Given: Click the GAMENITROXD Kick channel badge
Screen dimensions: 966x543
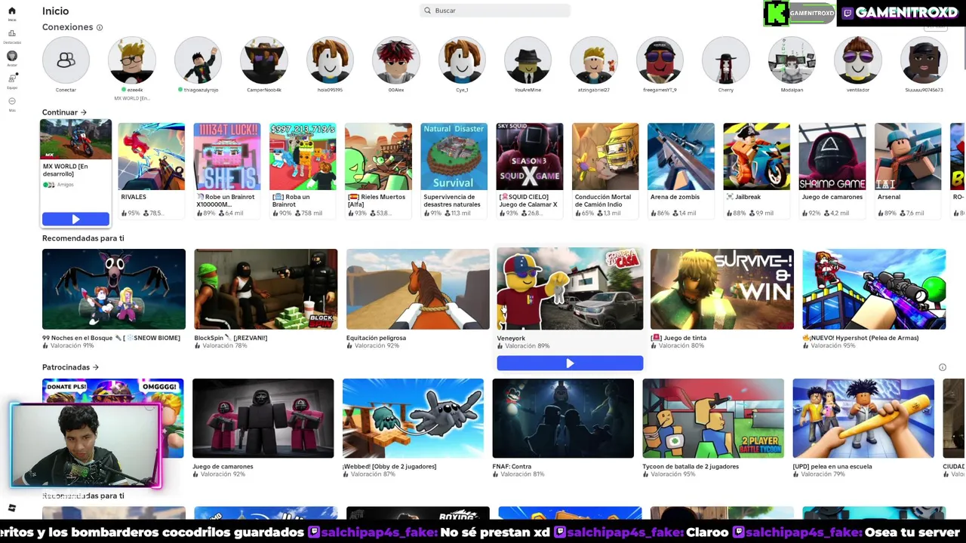Looking at the screenshot, I should [799, 13].
